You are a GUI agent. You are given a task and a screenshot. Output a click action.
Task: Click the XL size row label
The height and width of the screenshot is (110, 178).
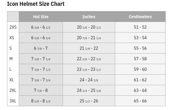[x=11, y=80]
